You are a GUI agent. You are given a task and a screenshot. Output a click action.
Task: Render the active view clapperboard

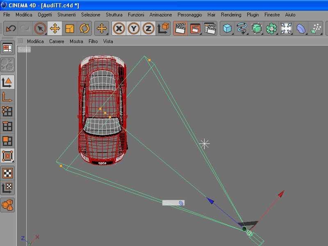pos(180,28)
